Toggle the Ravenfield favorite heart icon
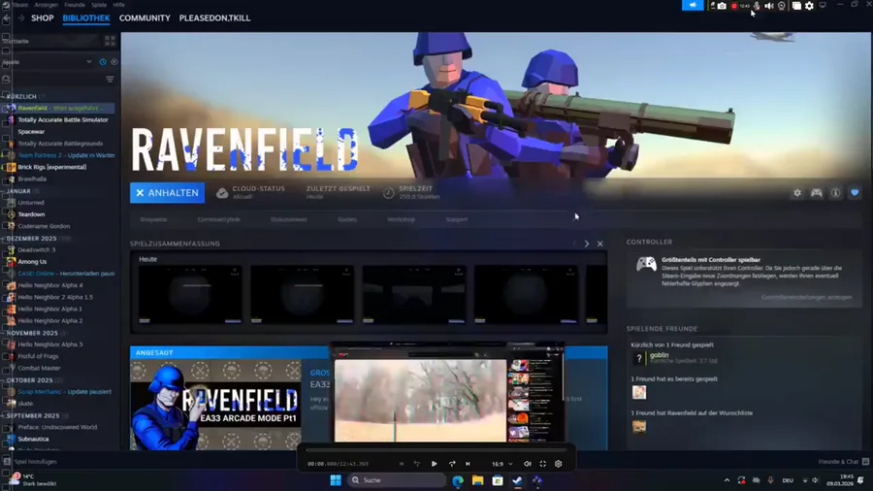The width and height of the screenshot is (873, 491). [x=855, y=192]
